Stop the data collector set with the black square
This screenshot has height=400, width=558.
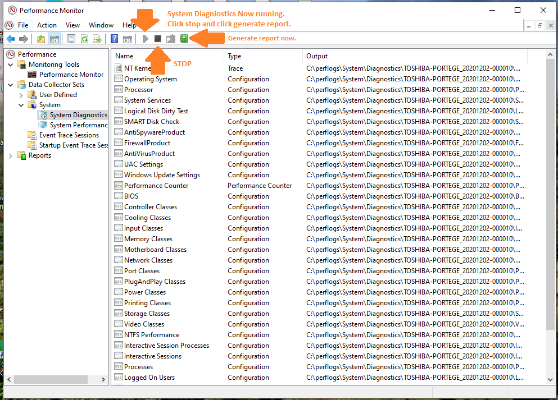(x=158, y=39)
